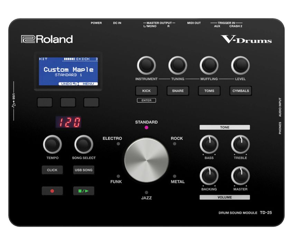
Task: Hit the green stop/play button
Action: click(x=84, y=191)
